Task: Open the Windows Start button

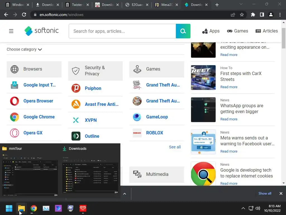Action: click(x=9, y=208)
